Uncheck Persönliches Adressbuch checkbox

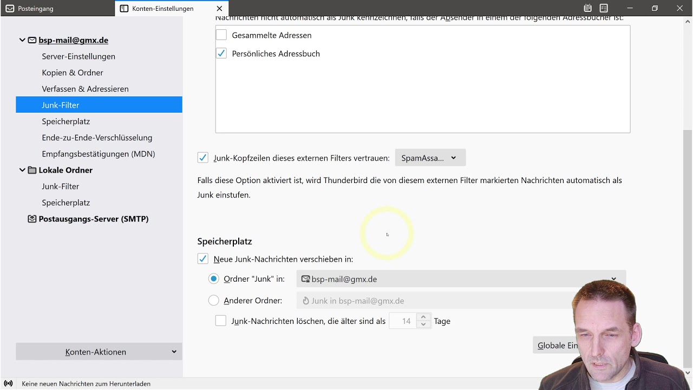pyautogui.click(x=221, y=54)
